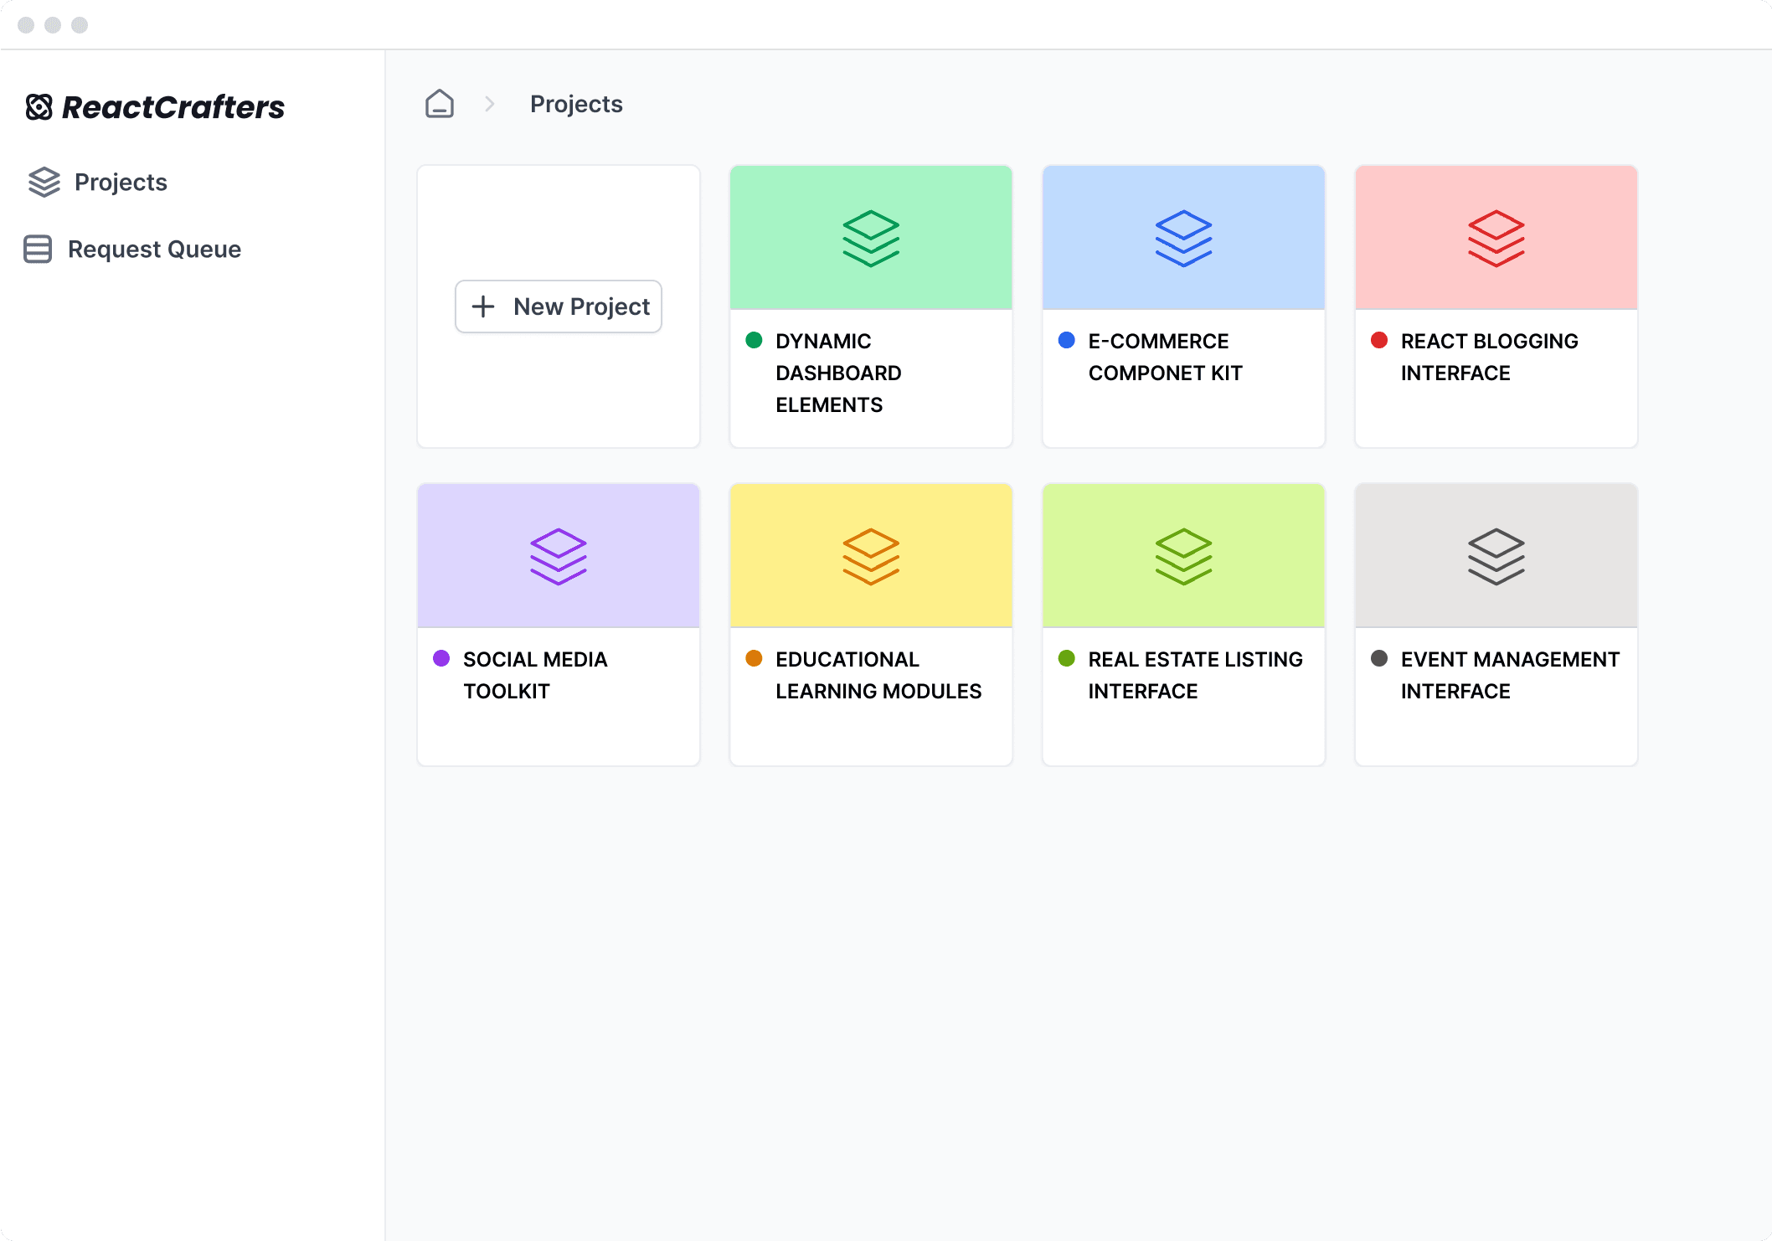This screenshot has height=1241, width=1772.
Task: Click the home icon in breadcrumb
Action: click(439, 104)
